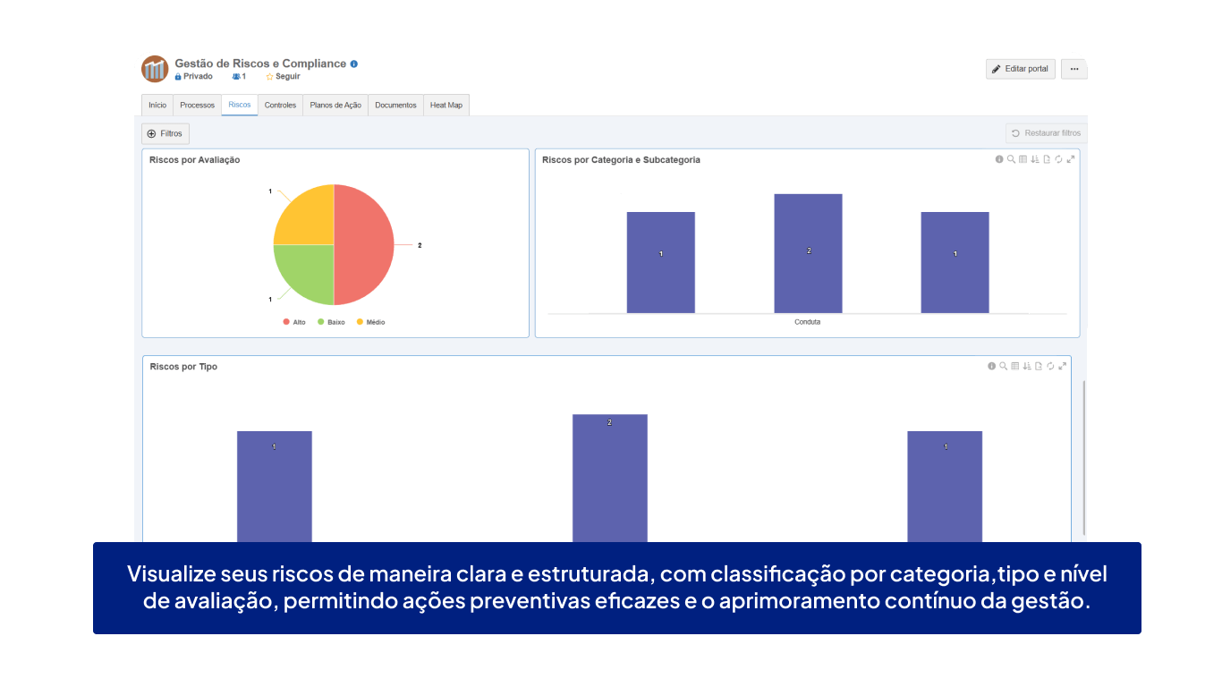
Task: Refresh the Riscos por Tipo chart
Action: tap(1050, 366)
